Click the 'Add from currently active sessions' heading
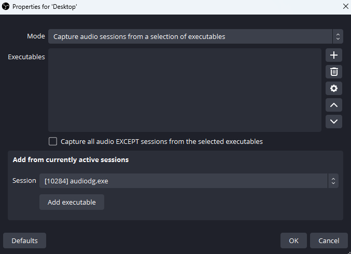The image size is (351, 254). 71,159
